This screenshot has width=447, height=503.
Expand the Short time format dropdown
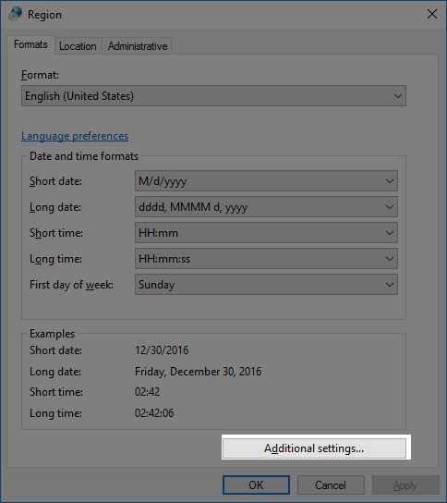[x=266, y=233]
